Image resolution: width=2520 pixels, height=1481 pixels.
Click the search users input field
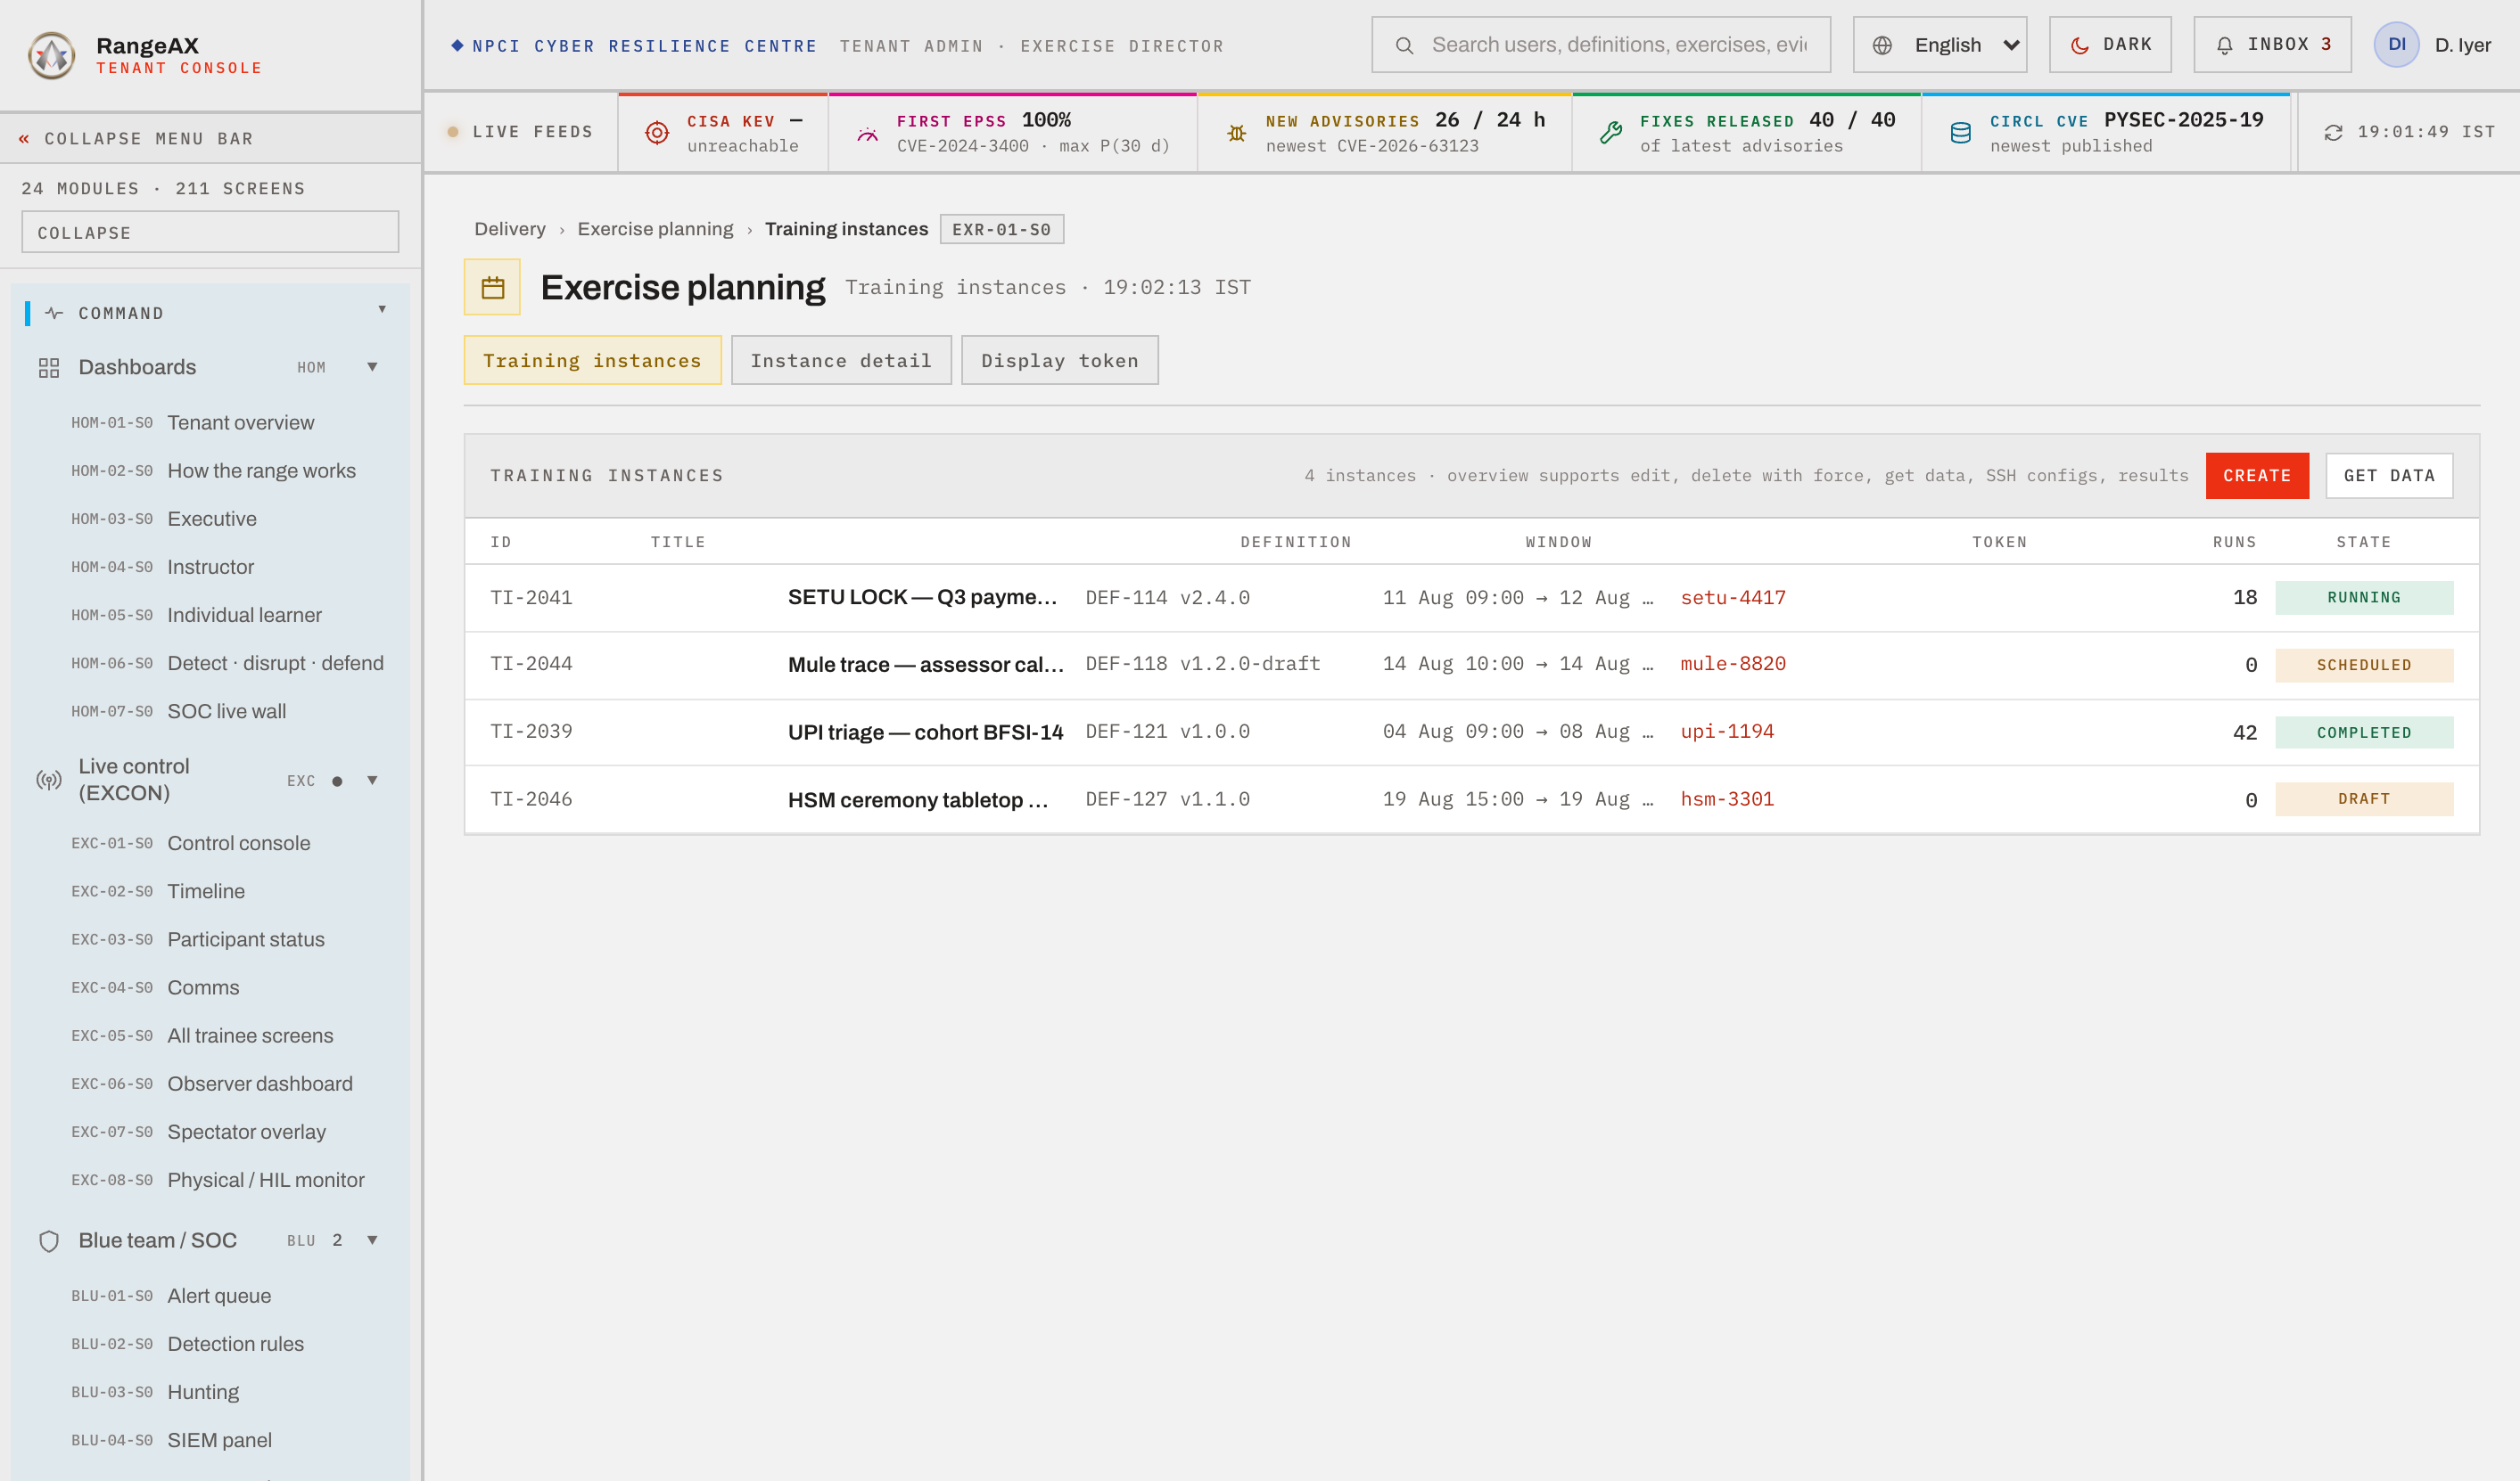click(x=1601, y=44)
